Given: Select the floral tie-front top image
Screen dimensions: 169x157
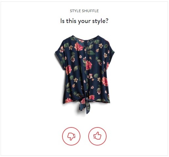Looking at the screenshot, I should tap(85, 75).
